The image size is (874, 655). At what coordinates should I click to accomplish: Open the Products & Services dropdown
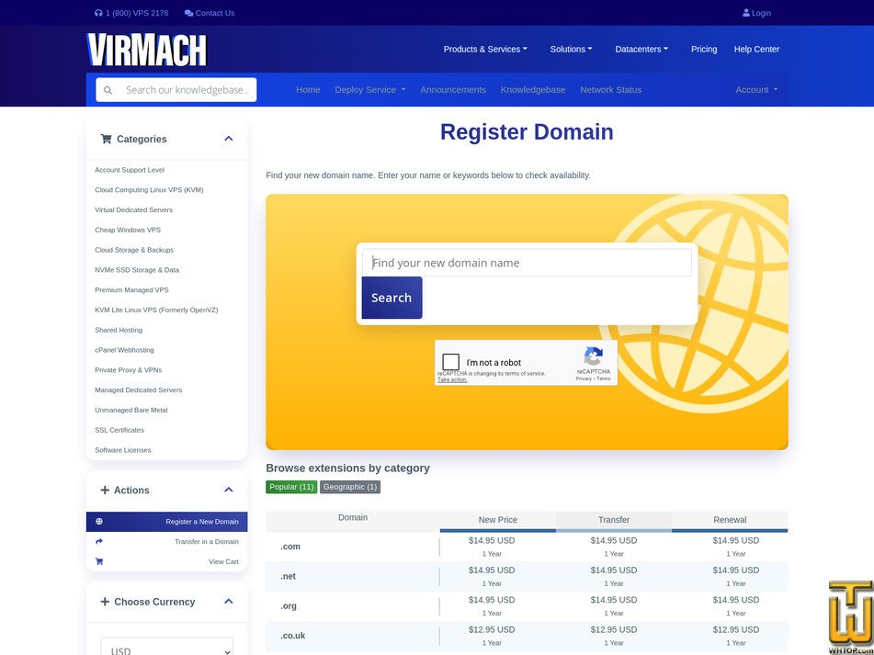(x=485, y=49)
